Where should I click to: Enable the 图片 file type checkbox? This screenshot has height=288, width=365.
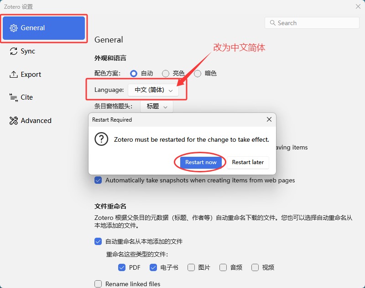tap(191, 267)
